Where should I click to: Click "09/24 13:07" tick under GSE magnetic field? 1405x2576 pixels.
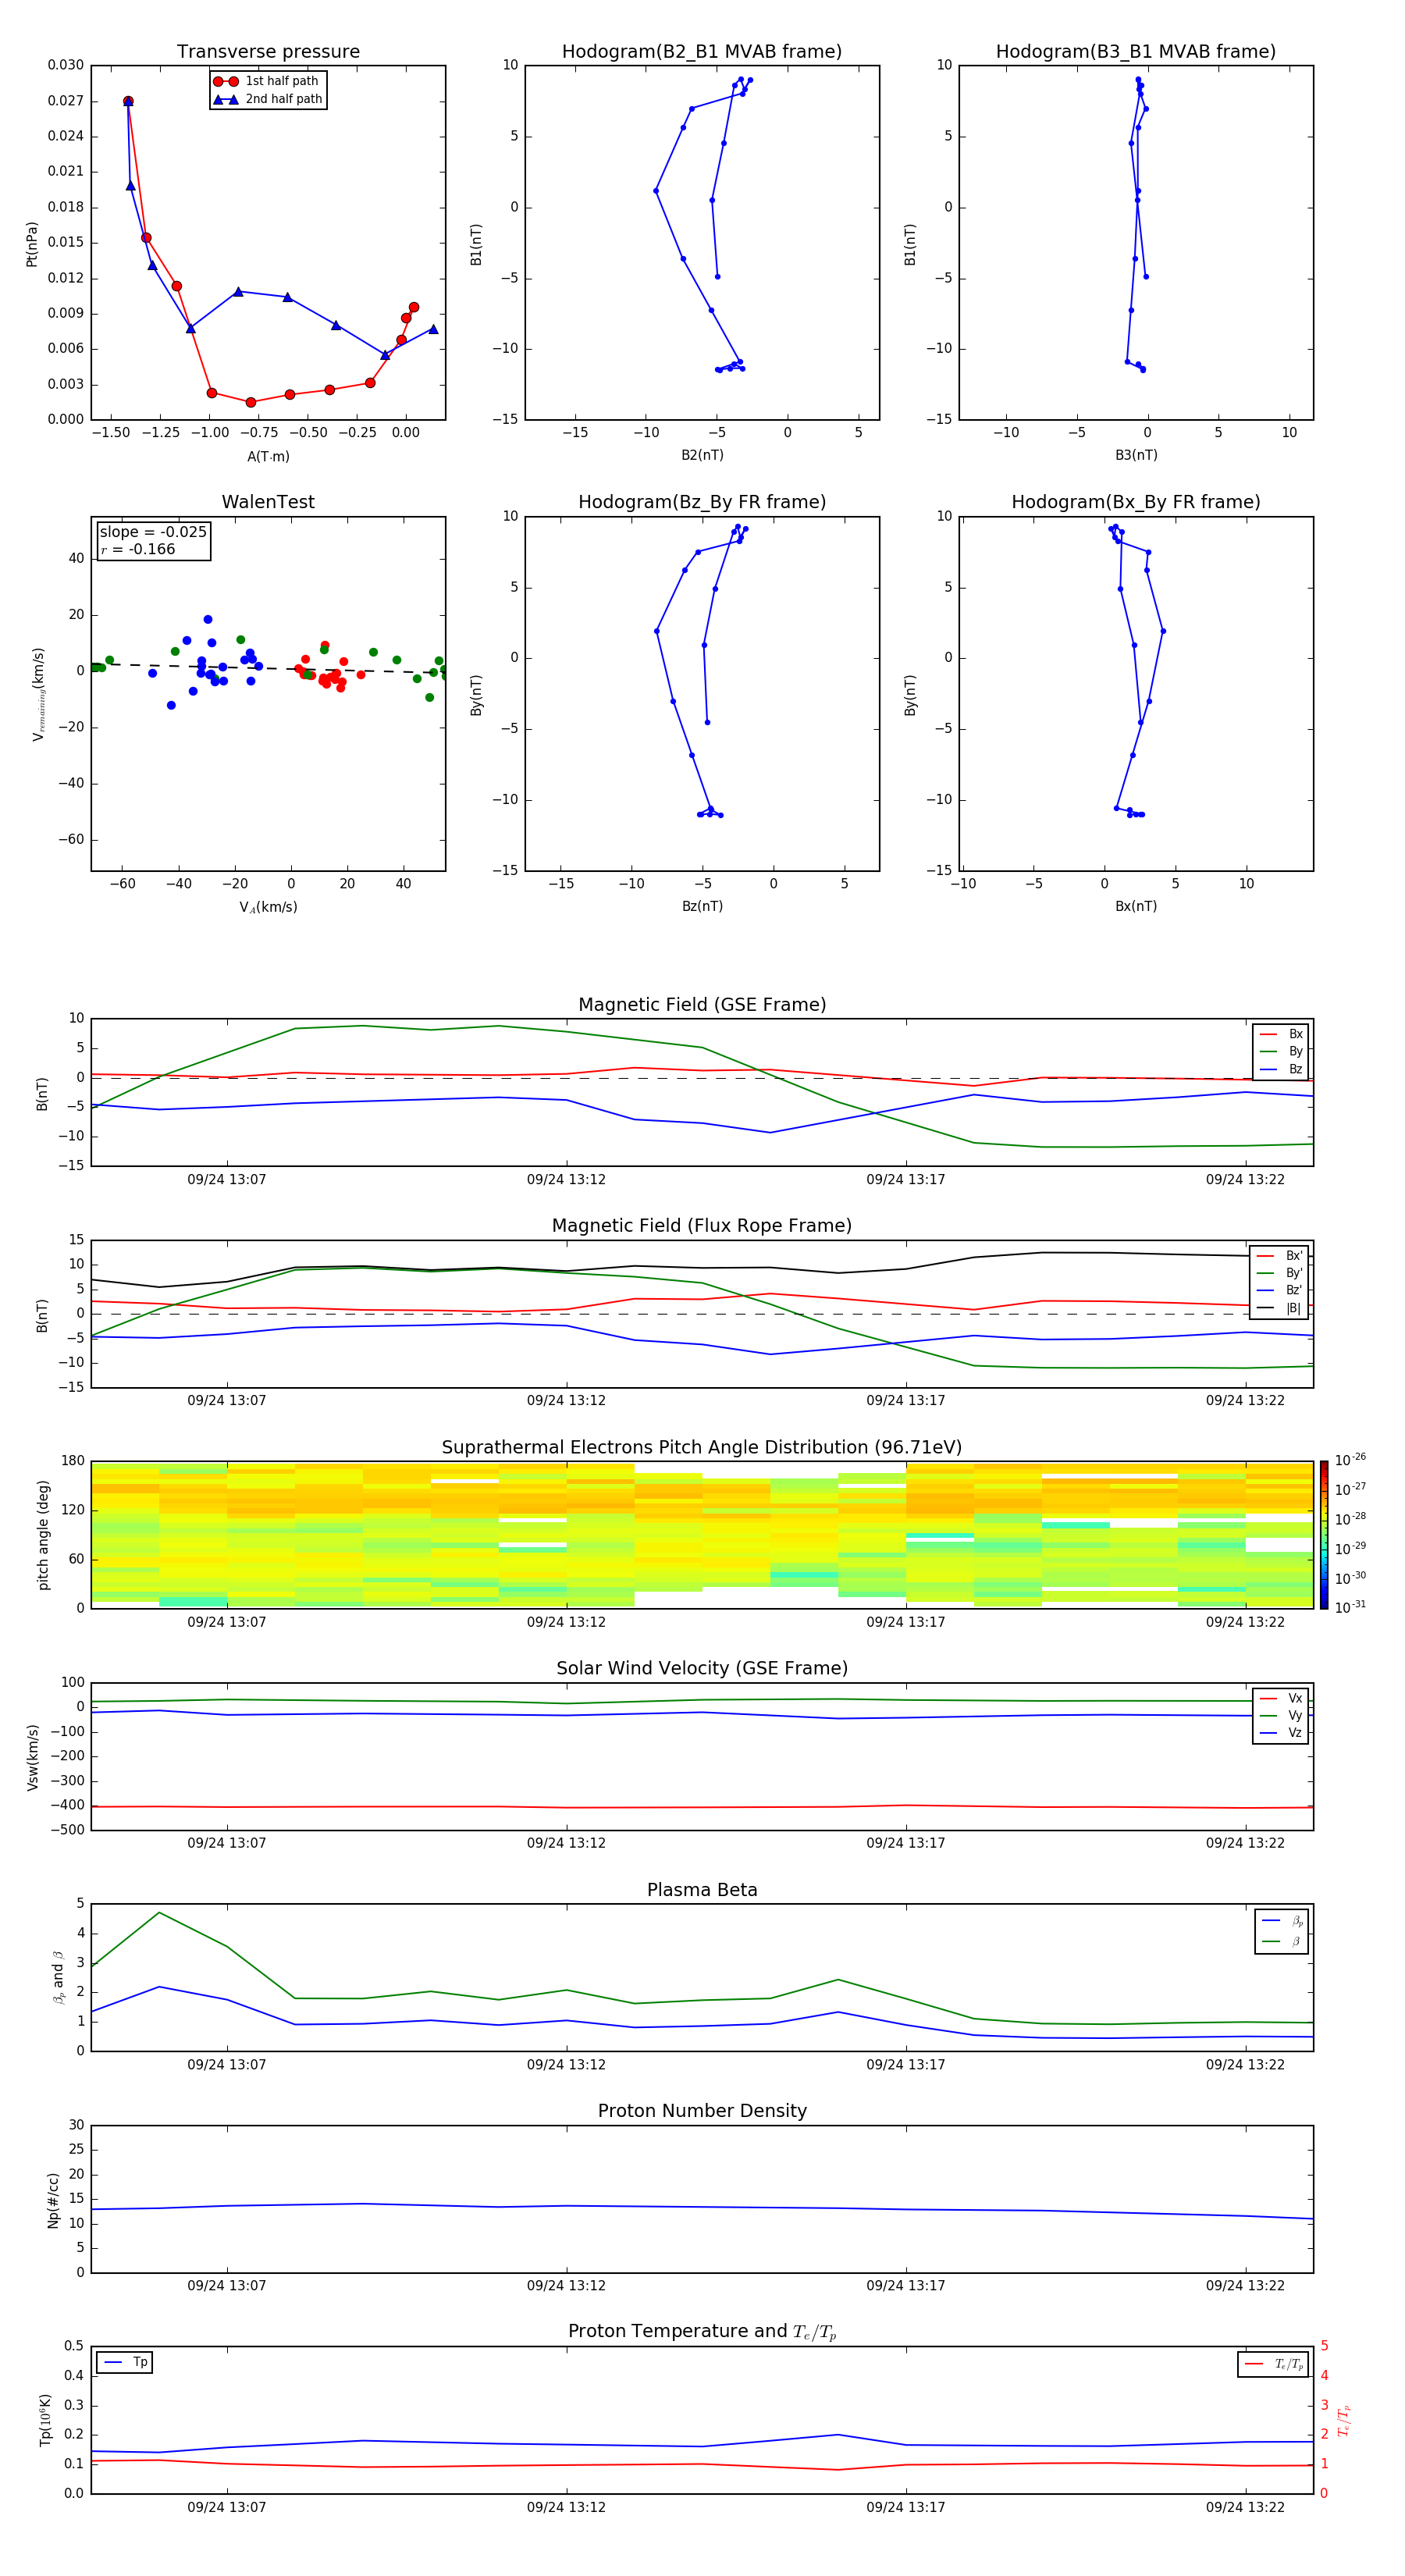click(227, 1179)
